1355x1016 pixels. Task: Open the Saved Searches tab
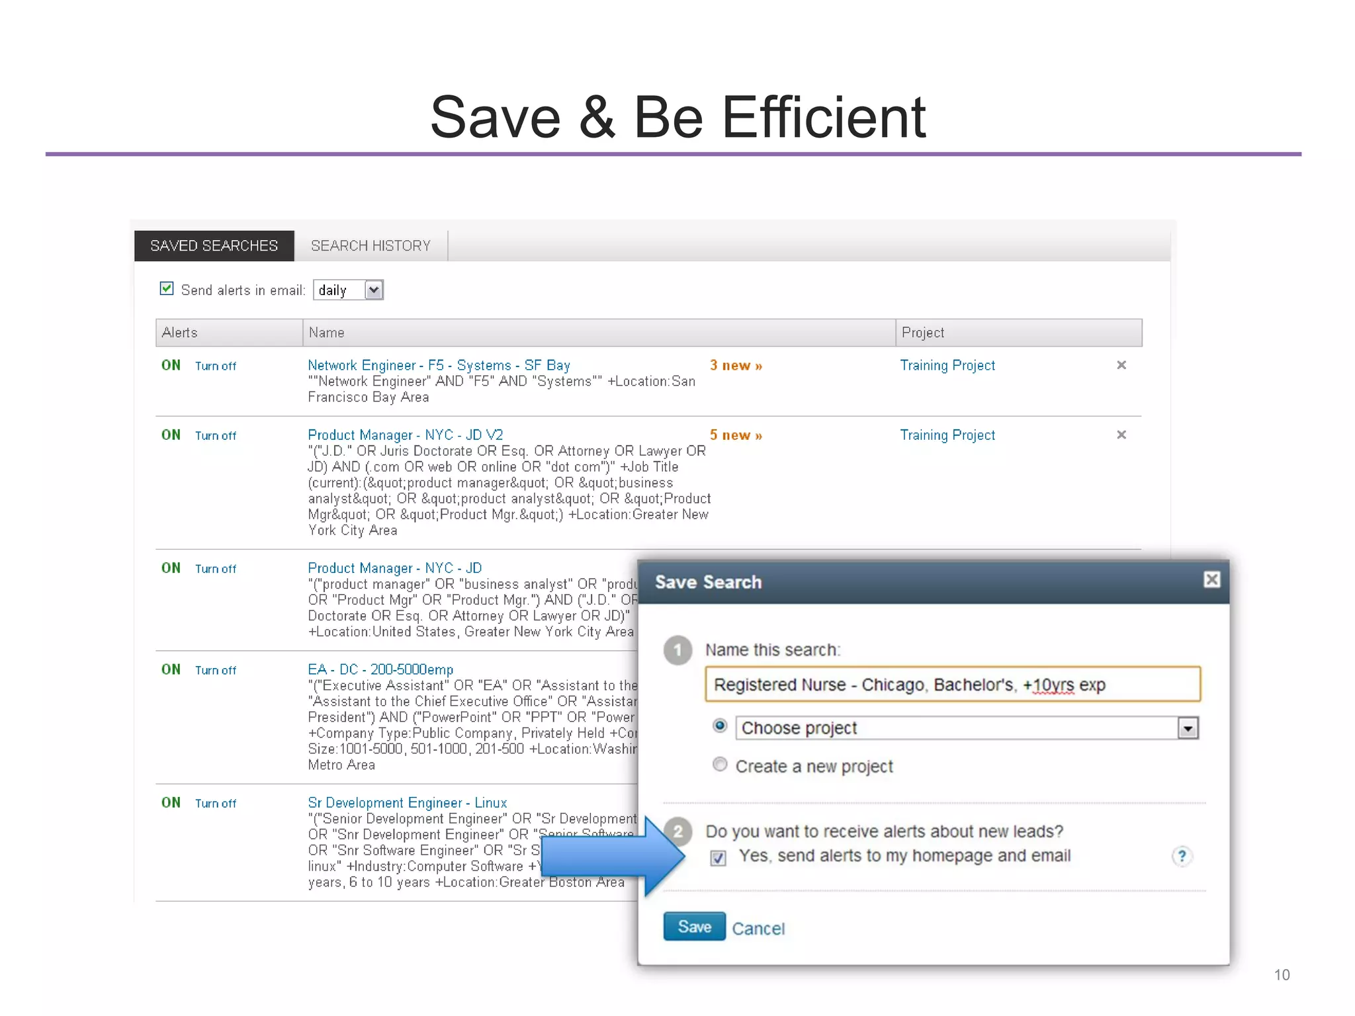[214, 245]
